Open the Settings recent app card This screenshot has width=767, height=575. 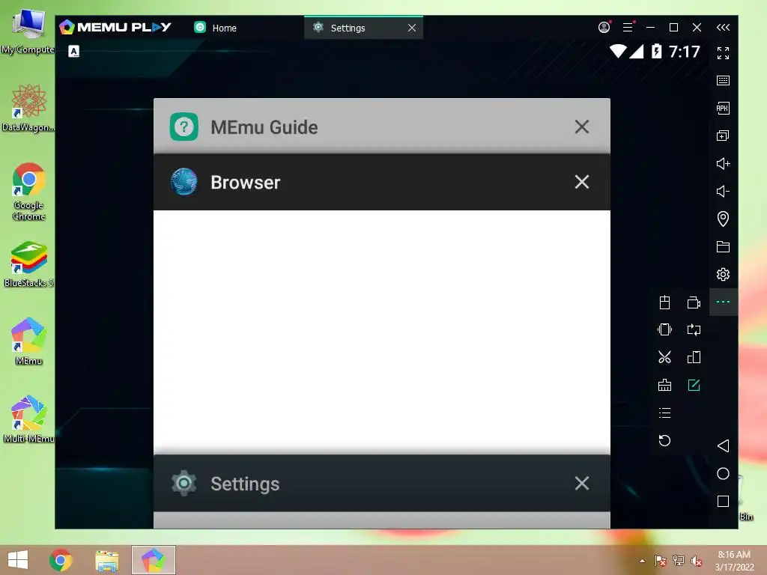381,484
